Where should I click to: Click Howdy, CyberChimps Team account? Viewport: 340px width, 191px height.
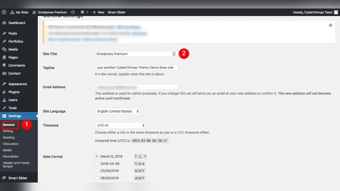tap(312, 12)
